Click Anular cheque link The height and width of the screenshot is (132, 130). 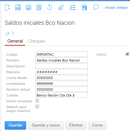(116, 8)
